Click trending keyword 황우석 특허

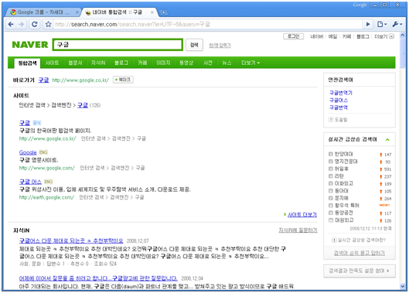[x=347, y=206]
